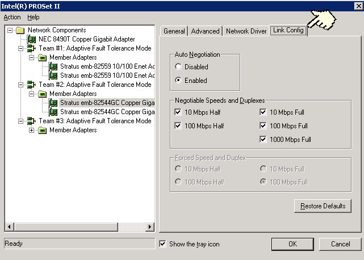Select Member Adapters label under Team #3
The width and height of the screenshot is (364, 260).
(x=73, y=130)
